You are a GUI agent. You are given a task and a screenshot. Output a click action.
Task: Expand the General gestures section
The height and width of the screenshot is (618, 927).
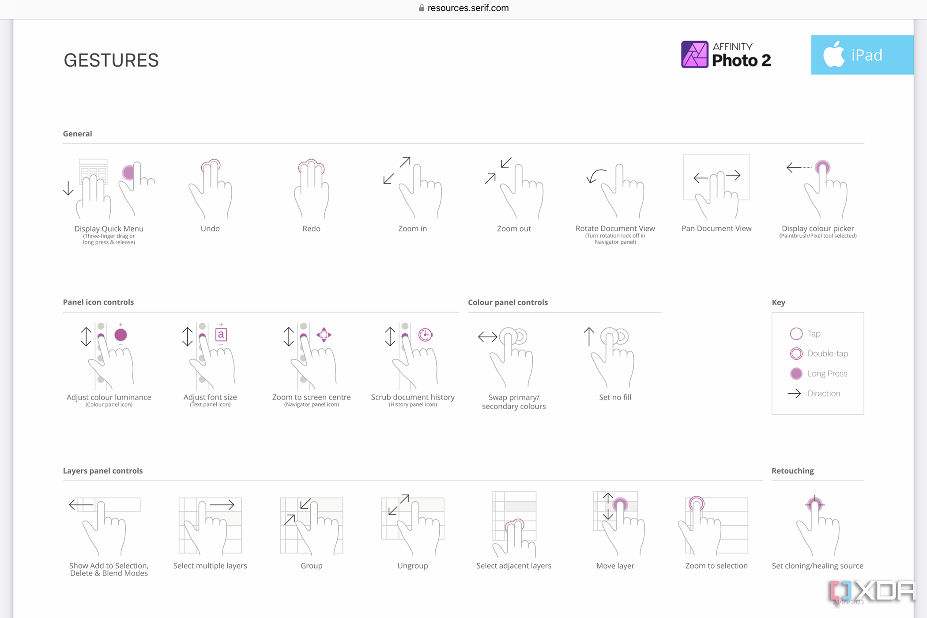78,134
